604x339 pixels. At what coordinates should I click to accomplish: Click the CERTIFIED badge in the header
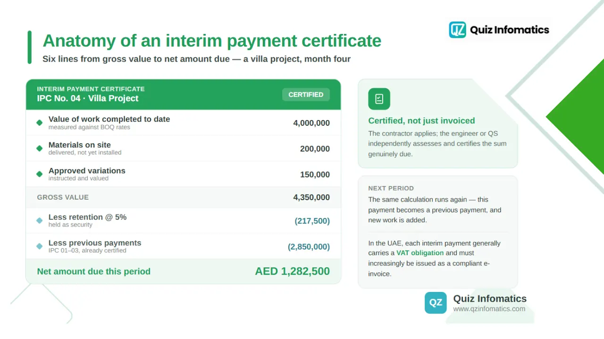(306, 95)
